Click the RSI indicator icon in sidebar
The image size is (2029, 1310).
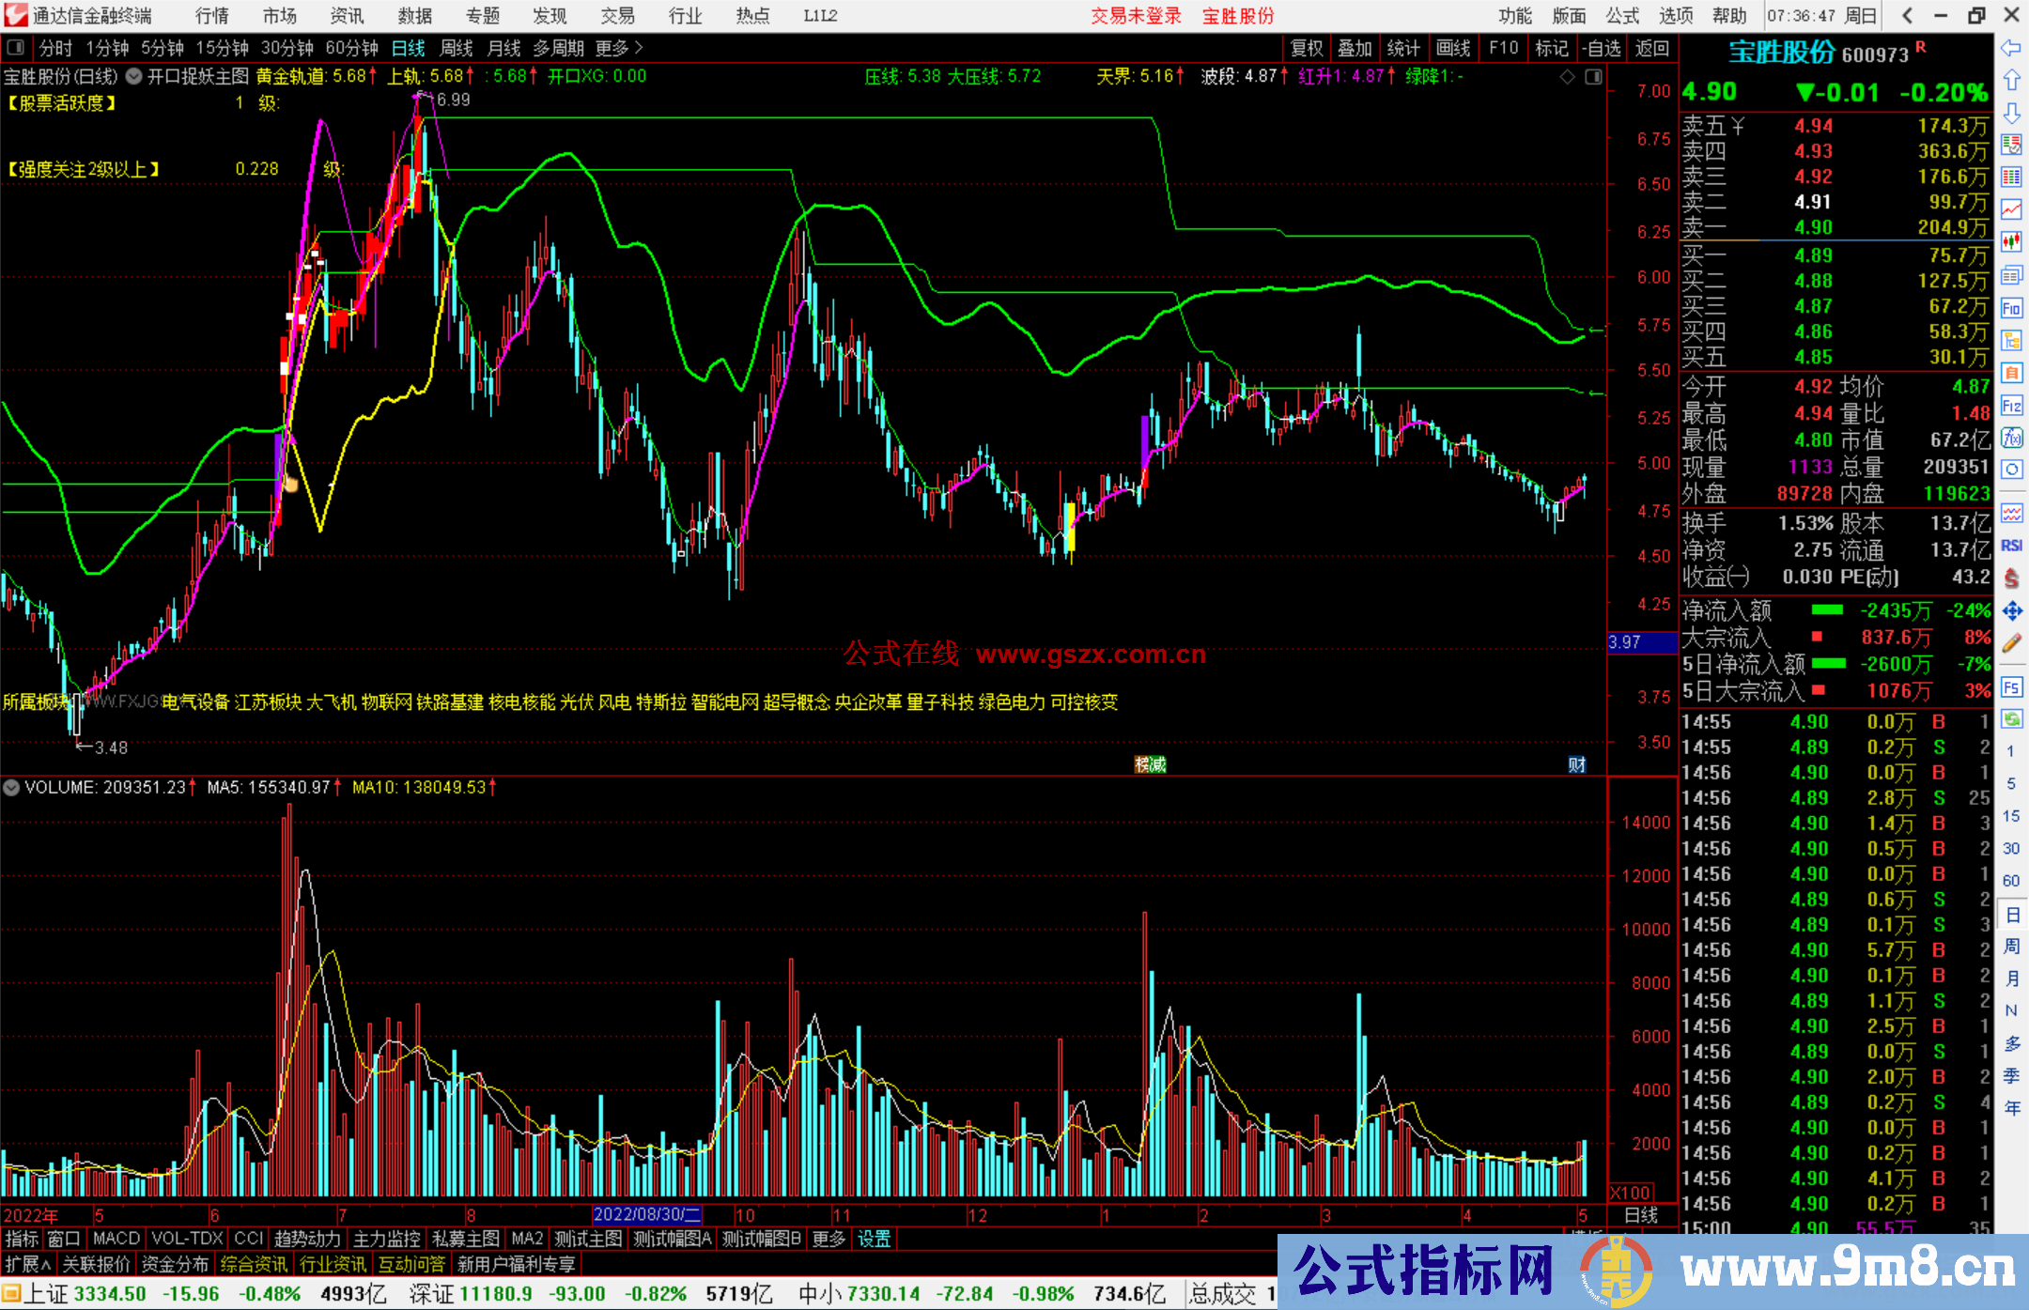[x=2011, y=546]
